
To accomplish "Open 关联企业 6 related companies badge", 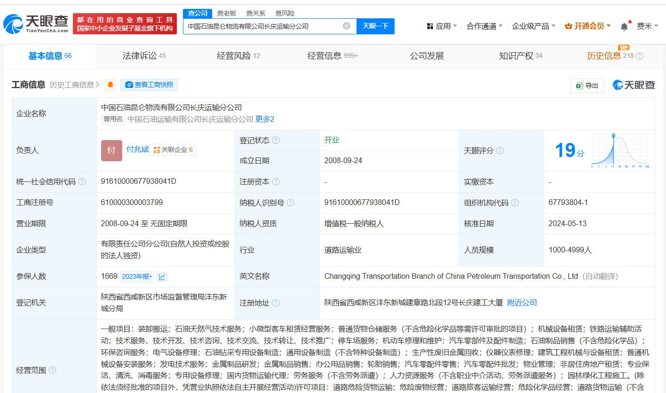I will tap(173, 150).
